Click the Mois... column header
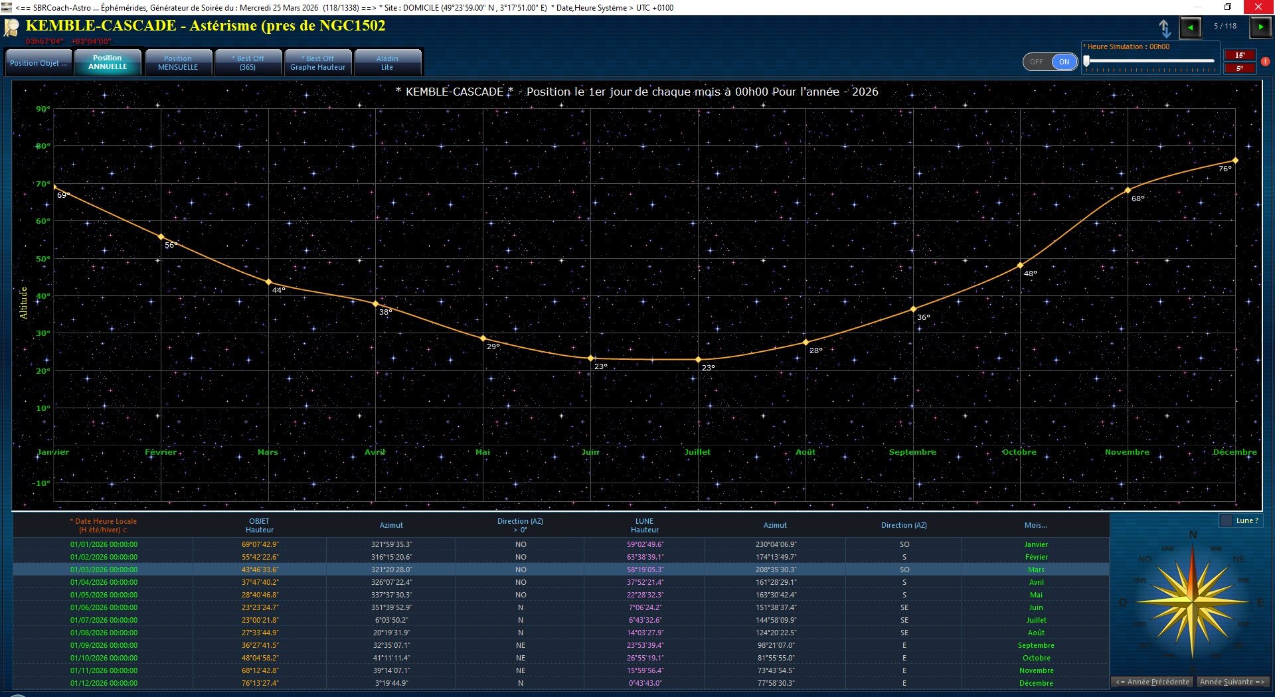Image resolution: width=1275 pixels, height=697 pixels. tap(1035, 525)
